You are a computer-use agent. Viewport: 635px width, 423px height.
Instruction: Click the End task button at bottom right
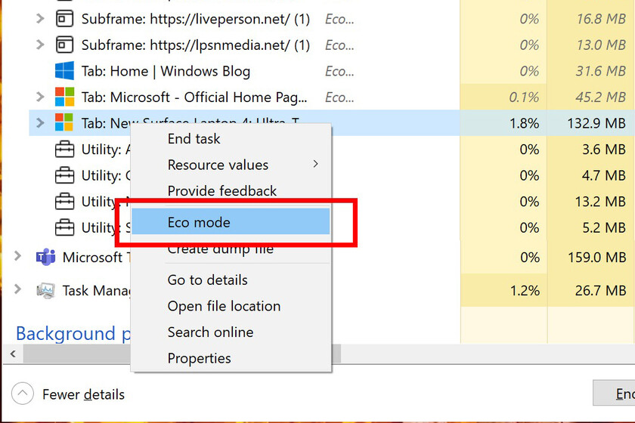click(x=614, y=393)
